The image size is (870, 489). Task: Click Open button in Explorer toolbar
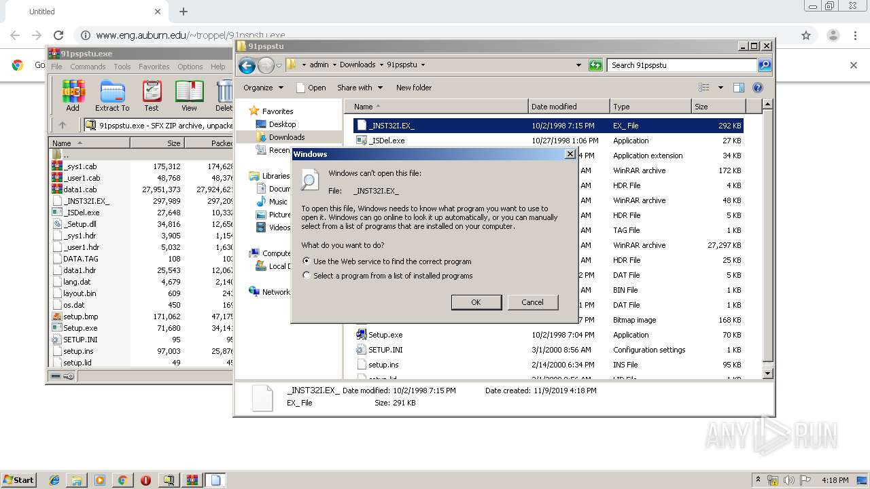coord(311,88)
